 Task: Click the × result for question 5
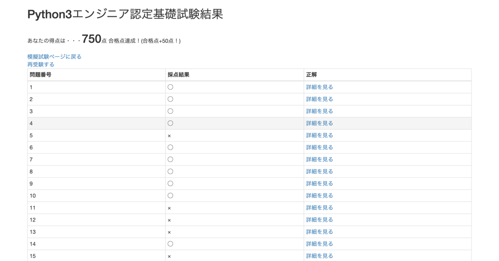(169, 136)
